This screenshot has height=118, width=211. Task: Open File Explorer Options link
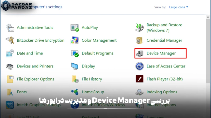tap(36, 79)
